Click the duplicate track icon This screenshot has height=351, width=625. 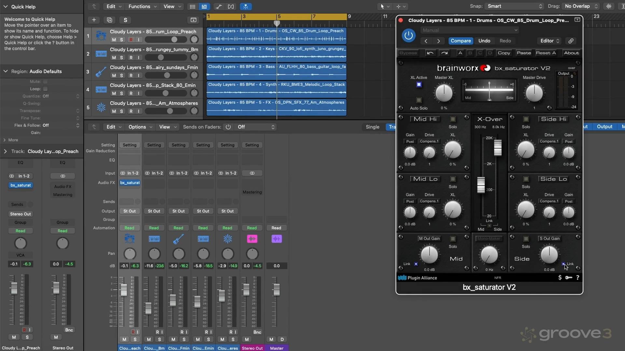pyautogui.click(x=109, y=20)
